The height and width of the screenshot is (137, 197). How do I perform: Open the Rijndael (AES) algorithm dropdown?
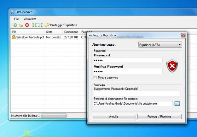[x=160, y=45]
